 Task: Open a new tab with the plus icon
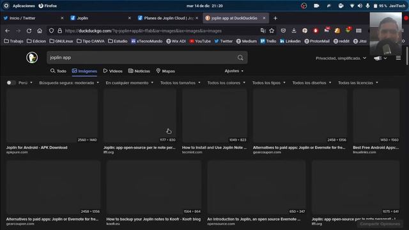pos(275,19)
